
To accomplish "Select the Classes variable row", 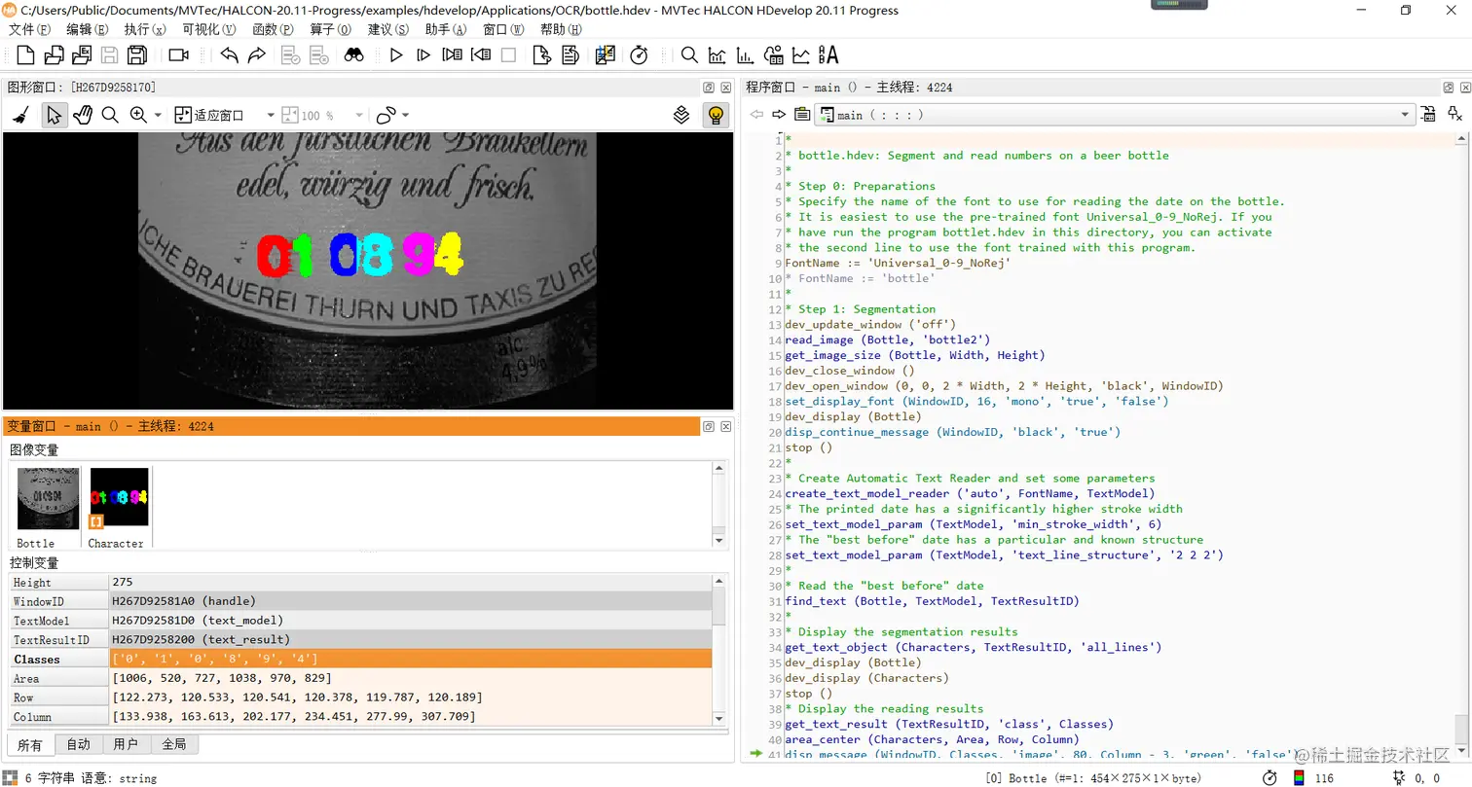I will (37, 660).
